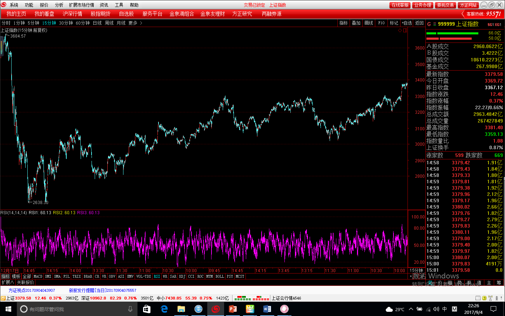Open the 扩展市场行情 menu

[81, 5]
